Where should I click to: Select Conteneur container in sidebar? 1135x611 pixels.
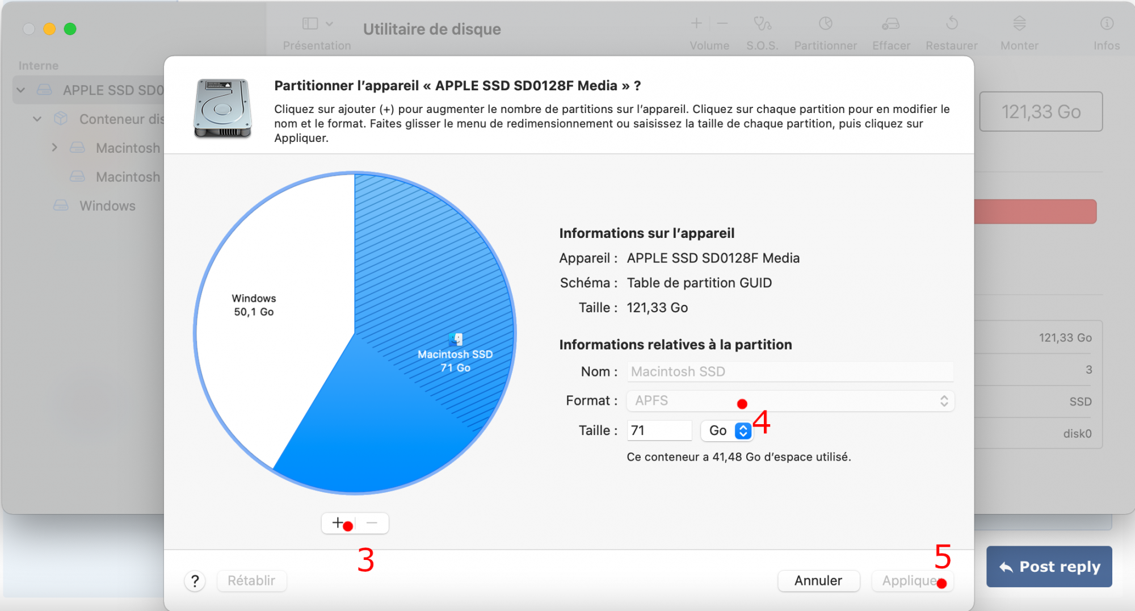coord(121,119)
